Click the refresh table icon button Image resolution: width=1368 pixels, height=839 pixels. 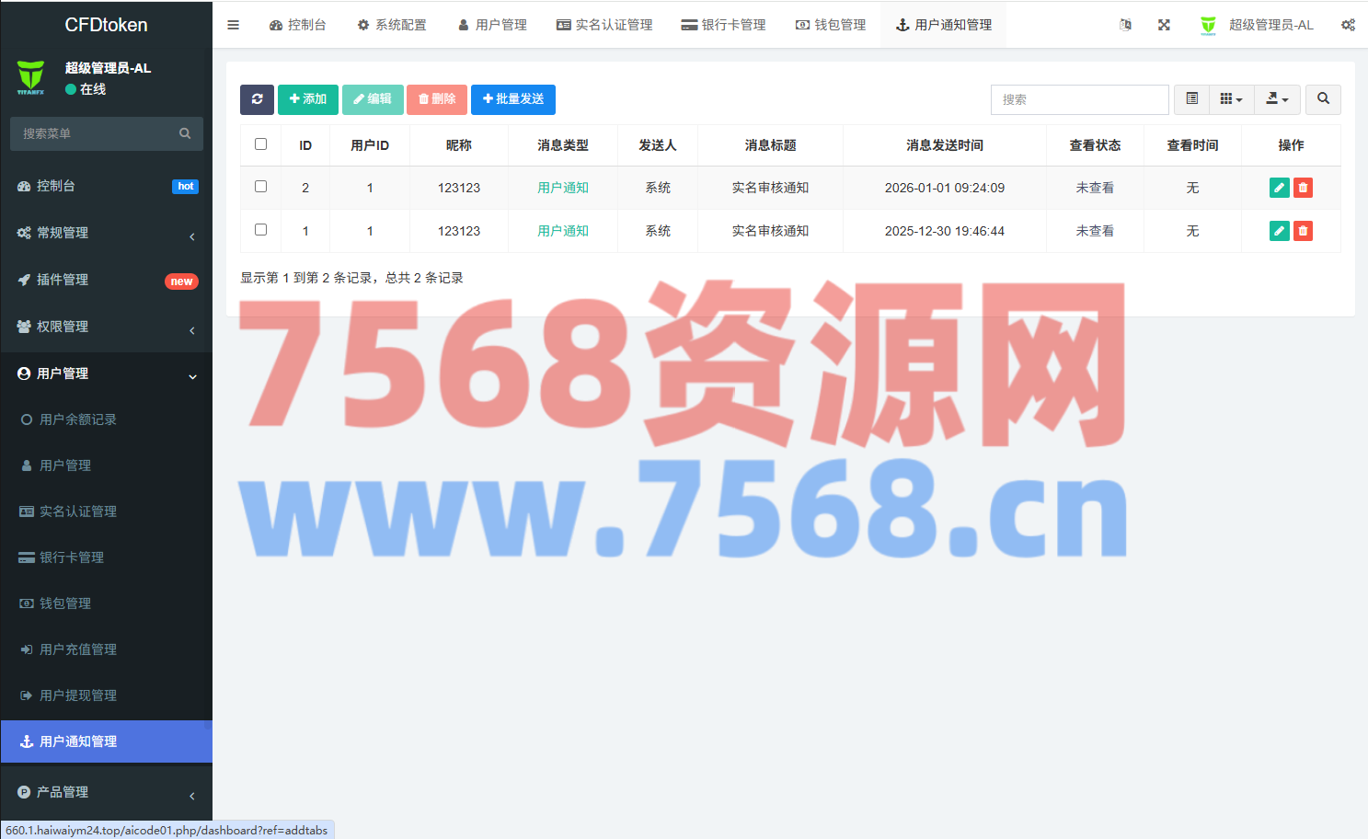coord(257,99)
